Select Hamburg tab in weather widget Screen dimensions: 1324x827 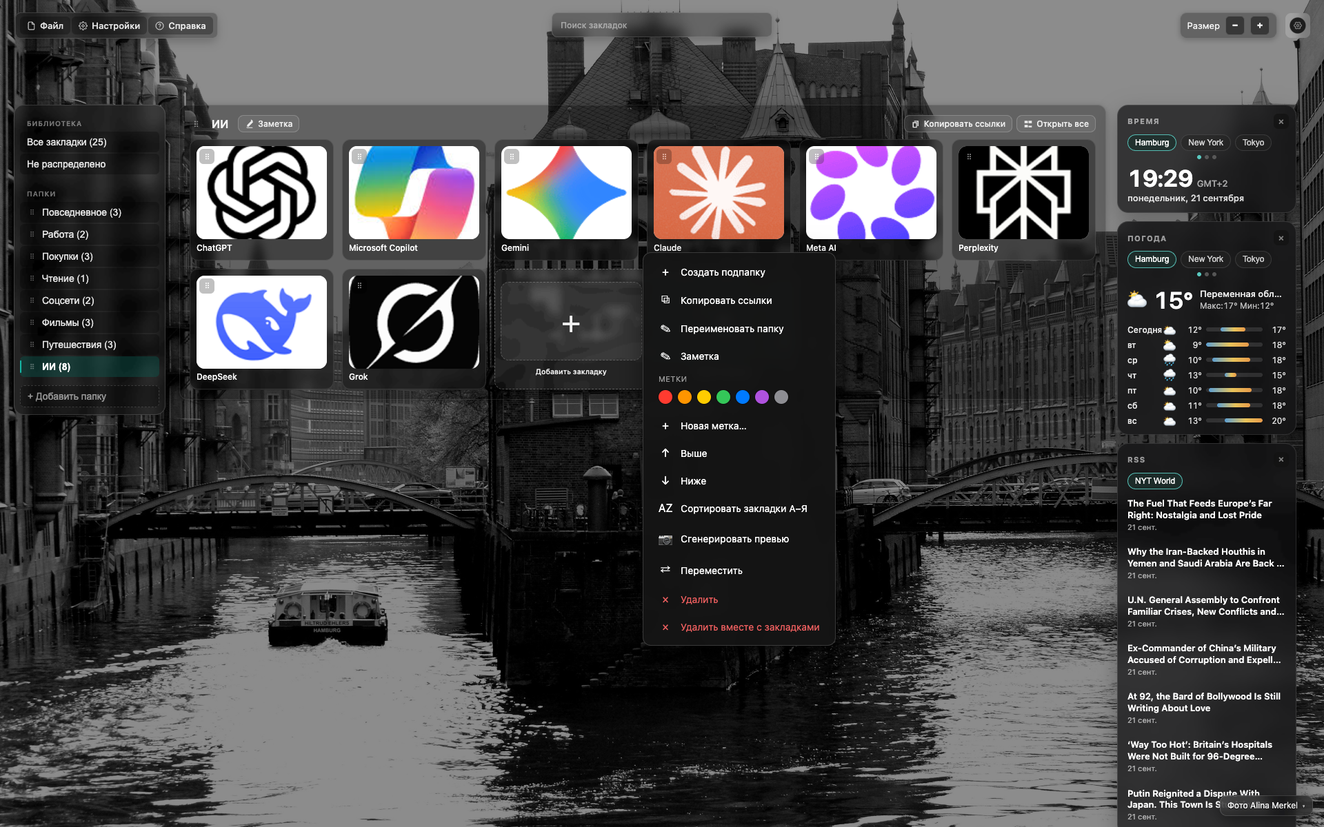click(x=1152, y=259)
